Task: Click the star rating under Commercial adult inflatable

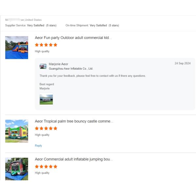Action: tap(46, 167)
